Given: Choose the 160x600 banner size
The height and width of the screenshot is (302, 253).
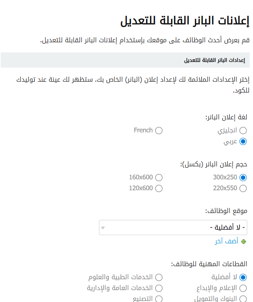Looking at the screenshot, I should click(159, 178).
